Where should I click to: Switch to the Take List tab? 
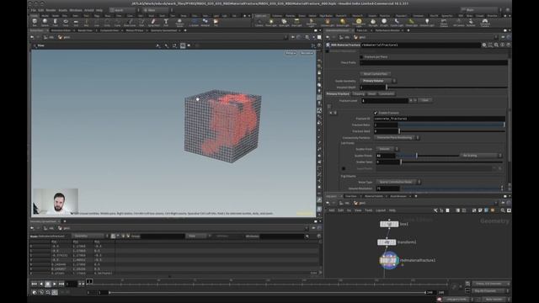pos(361,30)
